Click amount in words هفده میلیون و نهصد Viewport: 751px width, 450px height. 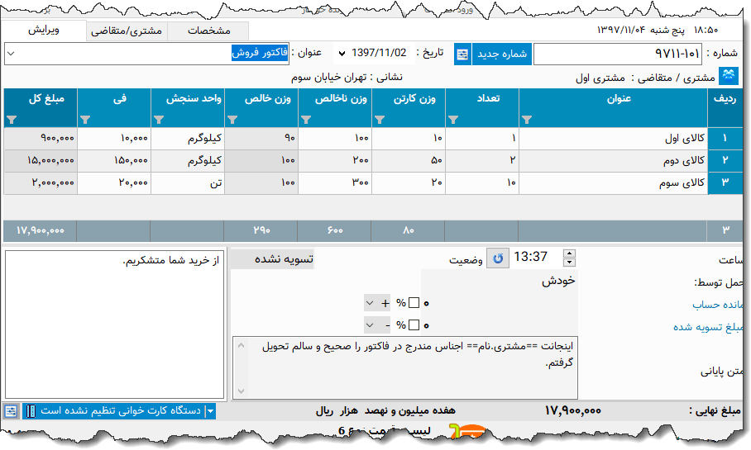pyautogui.click(x=409, y=411)
